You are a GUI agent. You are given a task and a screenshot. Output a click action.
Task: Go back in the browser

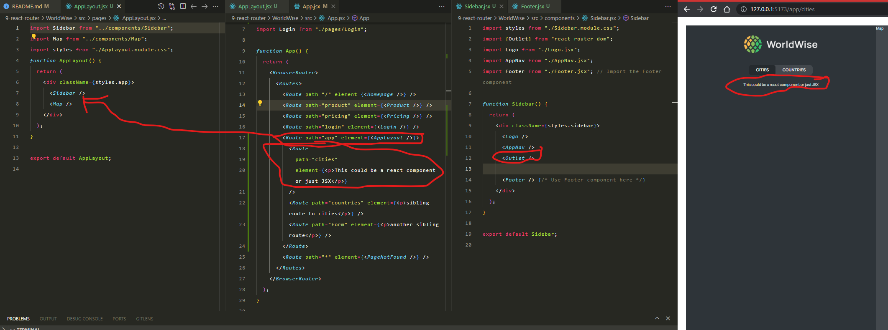point(687,9)
